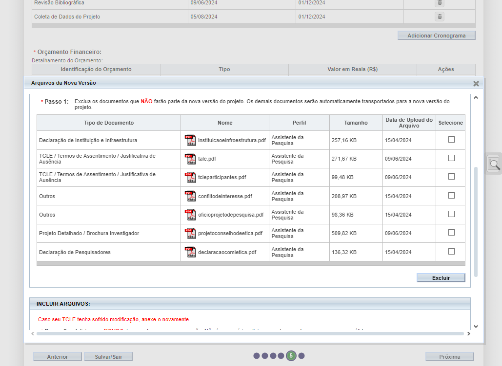Open PDF icon beside conflitodeinteresse.pdf
The height and width of the screenshot is (366, 502).
point(190,196)
